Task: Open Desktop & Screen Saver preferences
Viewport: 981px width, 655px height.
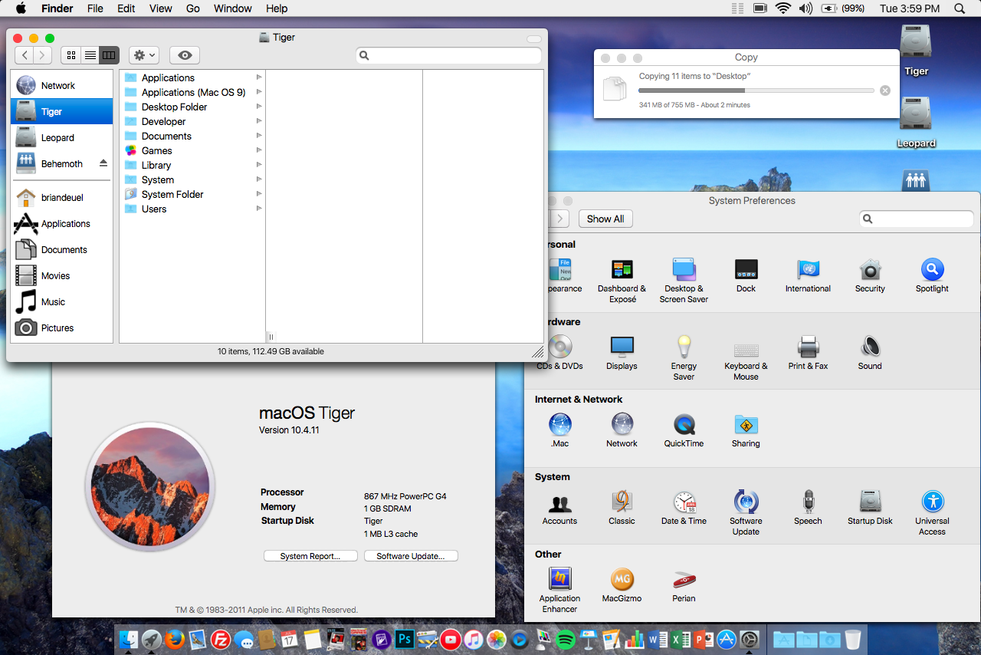Action: coord(684,269)
